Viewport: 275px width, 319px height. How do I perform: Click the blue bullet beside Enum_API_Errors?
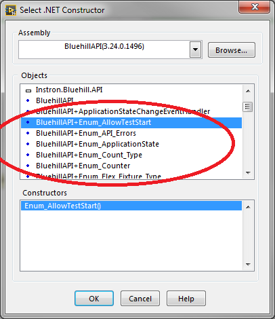click(28, 133)
